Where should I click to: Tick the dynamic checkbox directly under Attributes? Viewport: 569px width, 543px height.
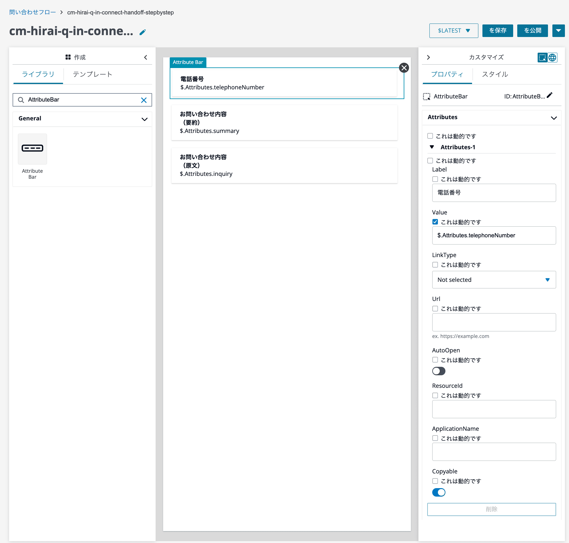[430, 136]
